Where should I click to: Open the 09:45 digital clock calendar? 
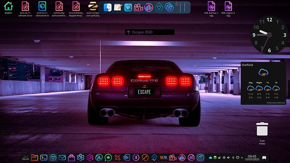click(x=252, y=158)
